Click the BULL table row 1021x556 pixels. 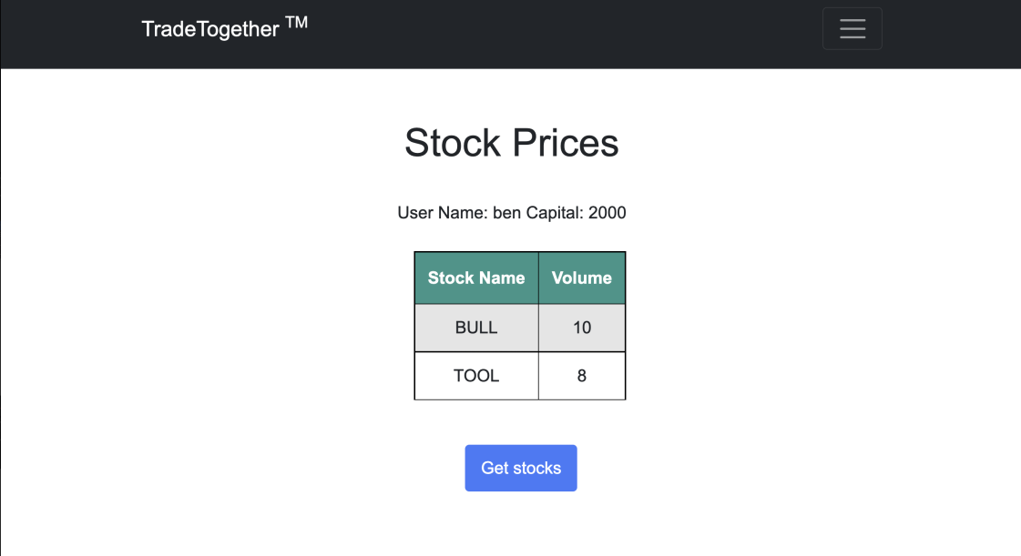520,328
